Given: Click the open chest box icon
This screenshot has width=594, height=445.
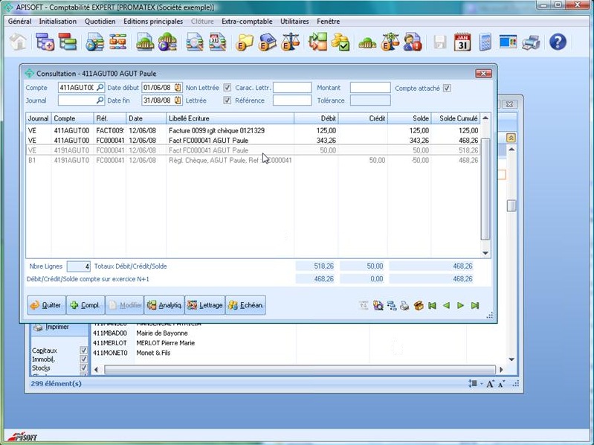Looking at the screenshot, I should point(419,306).
